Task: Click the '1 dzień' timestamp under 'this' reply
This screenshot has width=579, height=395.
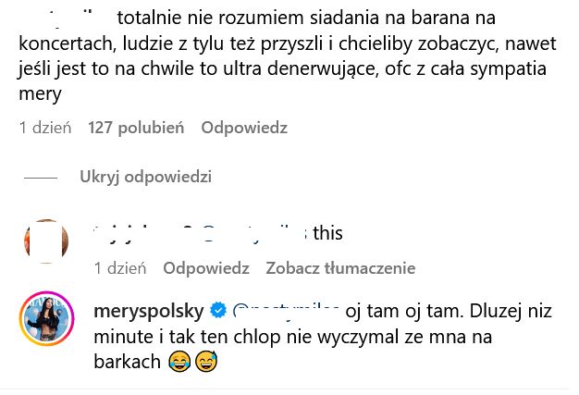Action: coord(121,268)
